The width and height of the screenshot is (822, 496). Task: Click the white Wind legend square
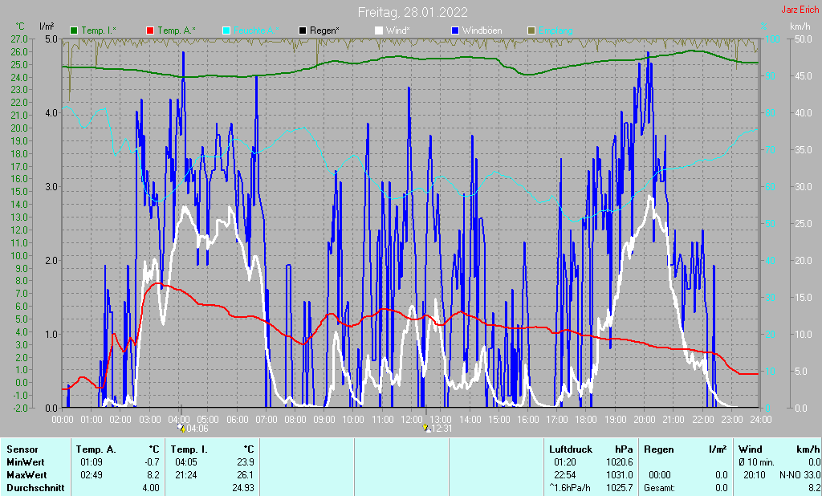coord(380,30)
